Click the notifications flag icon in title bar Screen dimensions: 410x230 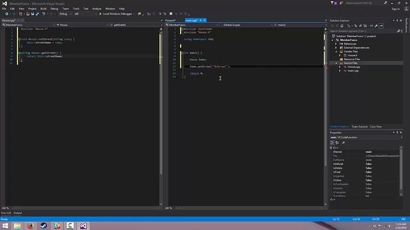[x=334, y=3]
